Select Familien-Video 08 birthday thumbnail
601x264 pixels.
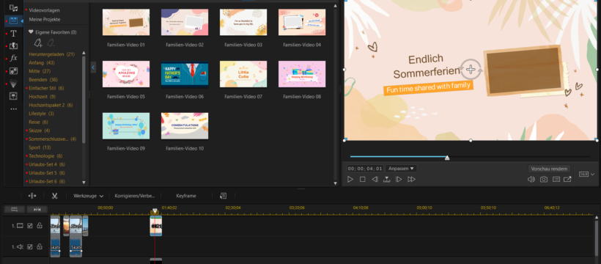[x=302, y=74]
